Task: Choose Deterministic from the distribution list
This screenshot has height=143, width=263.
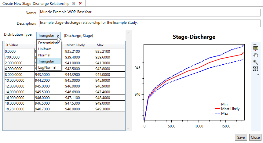Action: tap(49, 43)
